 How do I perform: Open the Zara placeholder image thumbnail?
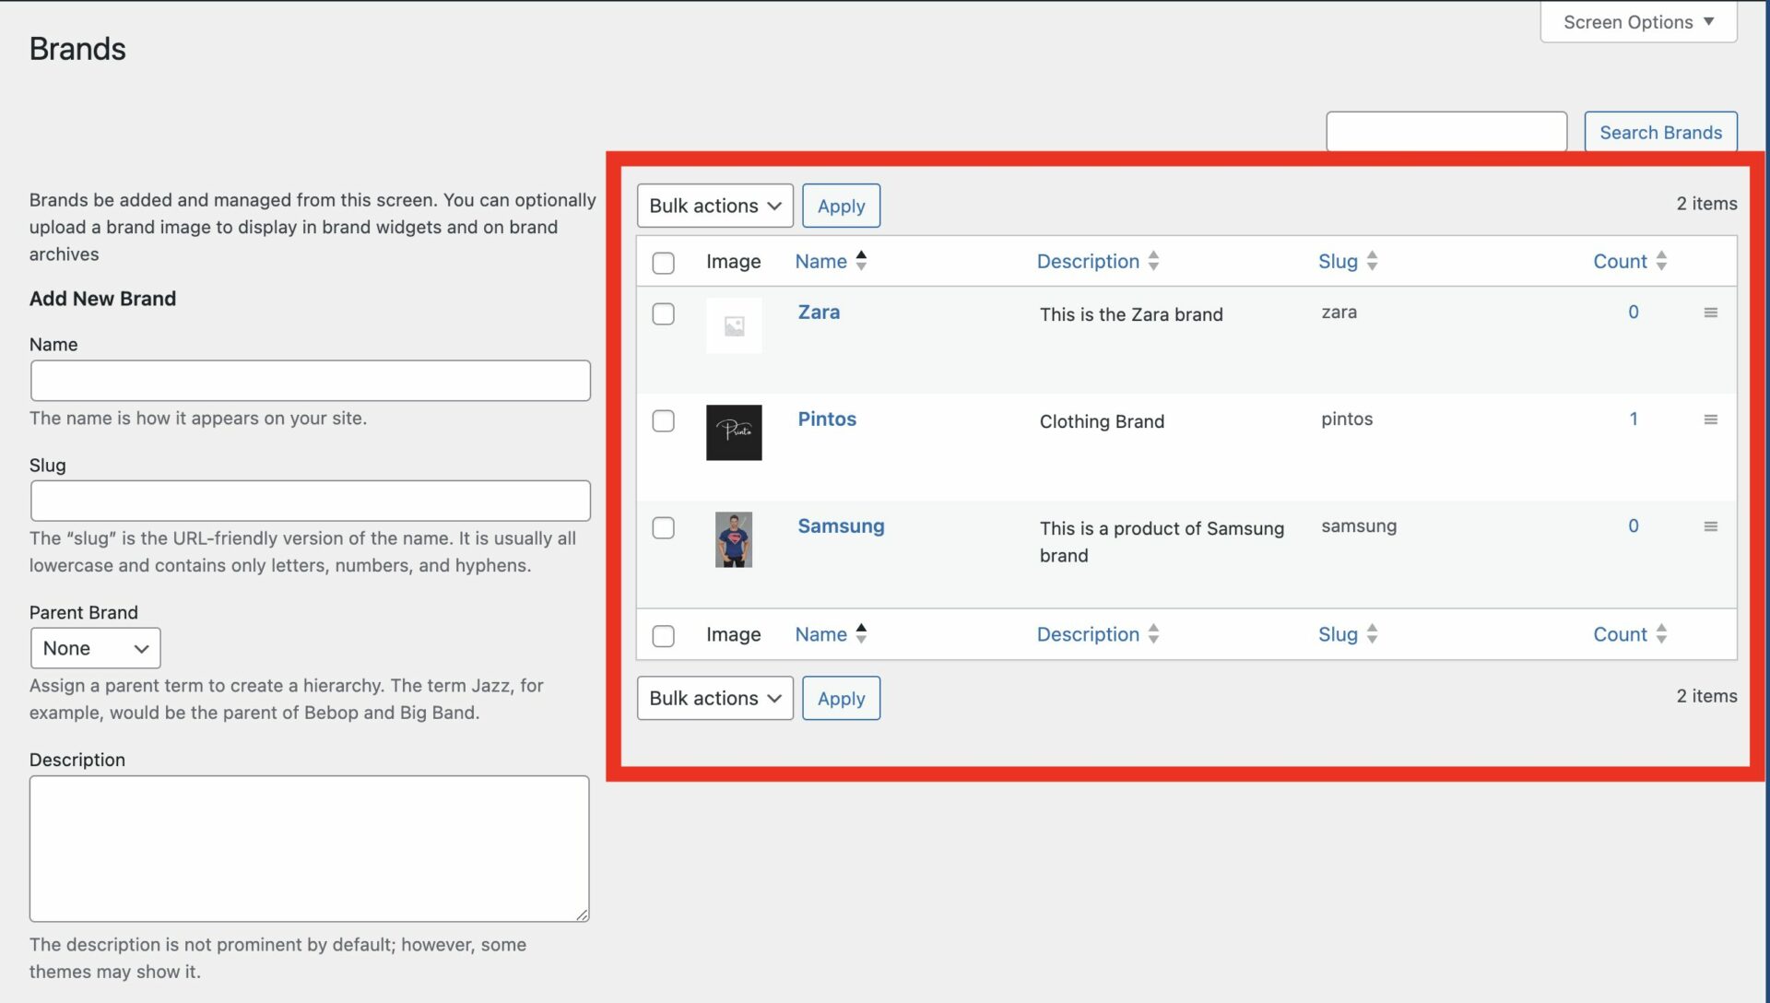point(734,325)
